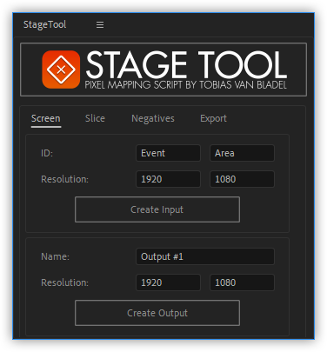Screen dimensions: 327x352
Task: Edit the input resolution width 1920 field
Action: 168,179
